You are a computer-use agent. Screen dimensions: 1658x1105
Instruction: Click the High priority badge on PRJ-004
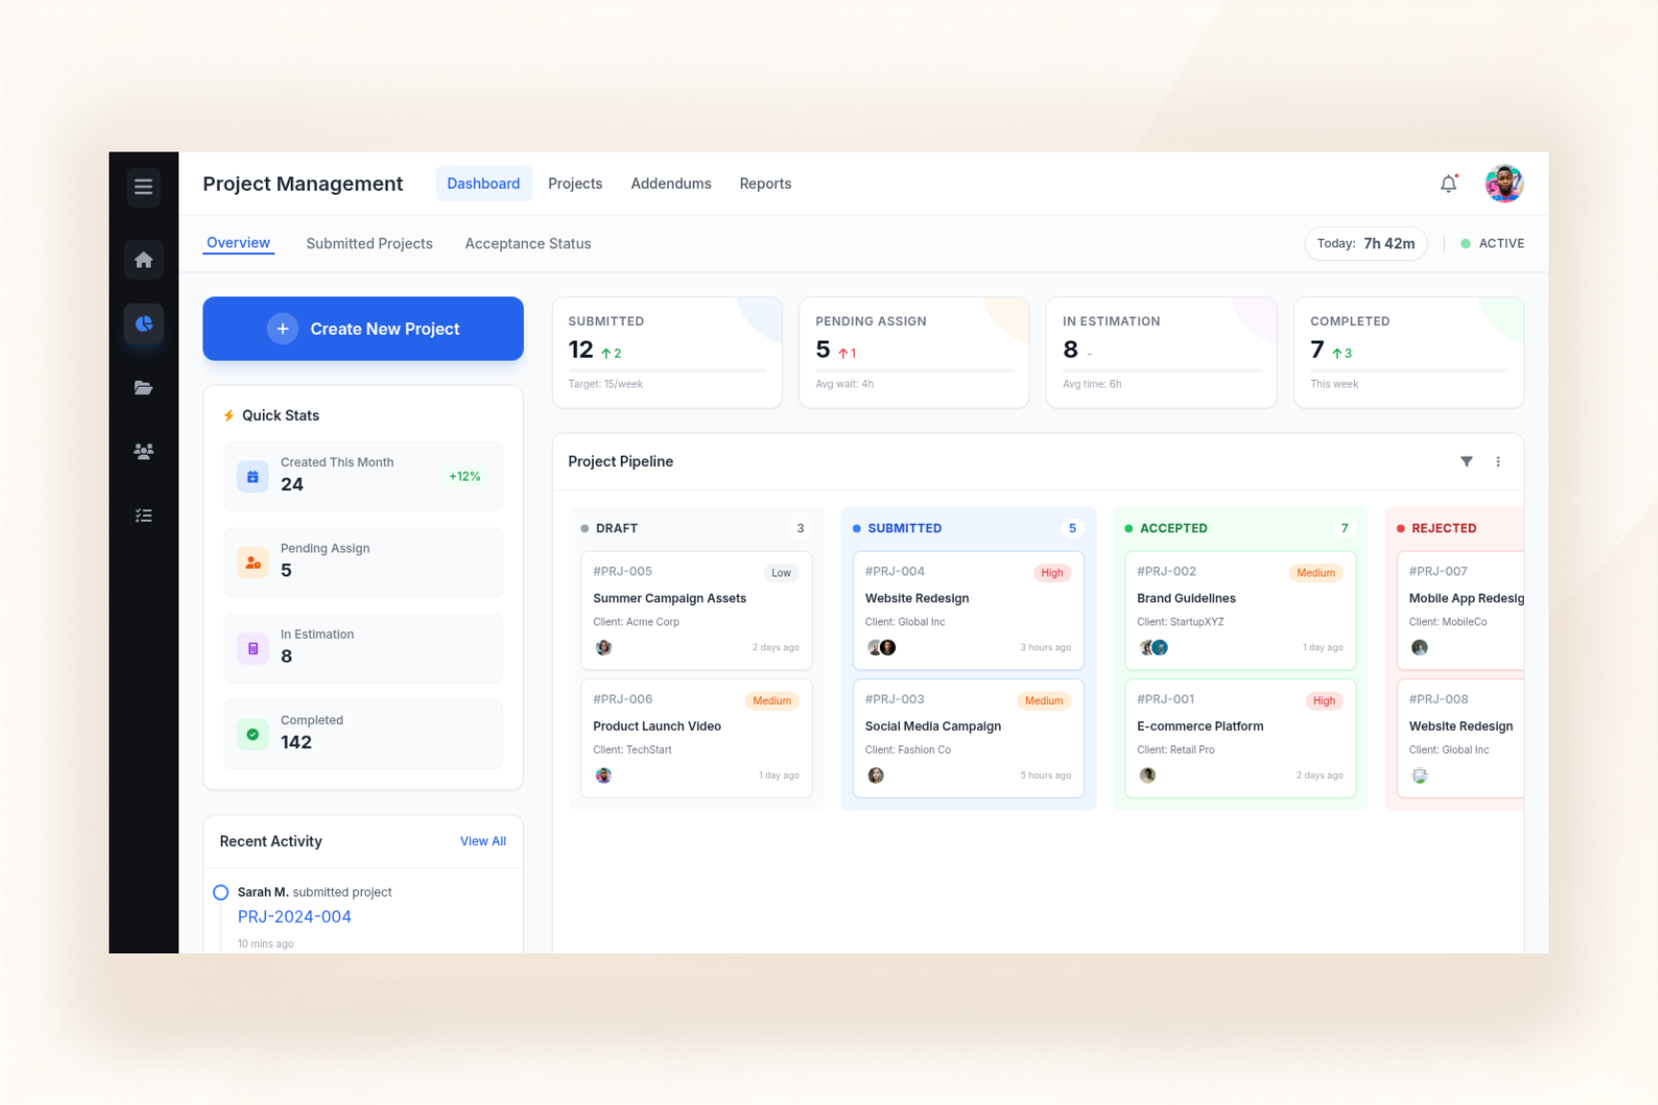pos(1053,573)
